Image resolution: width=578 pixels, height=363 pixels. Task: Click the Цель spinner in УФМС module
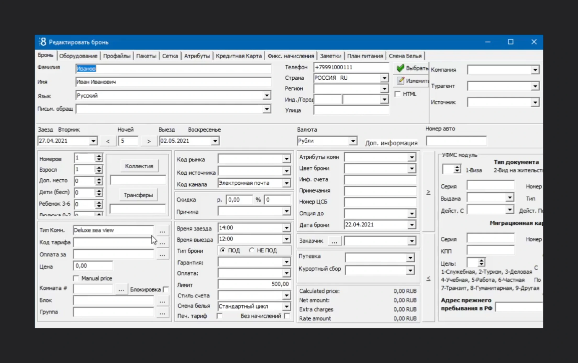click(x=482, y=262)
